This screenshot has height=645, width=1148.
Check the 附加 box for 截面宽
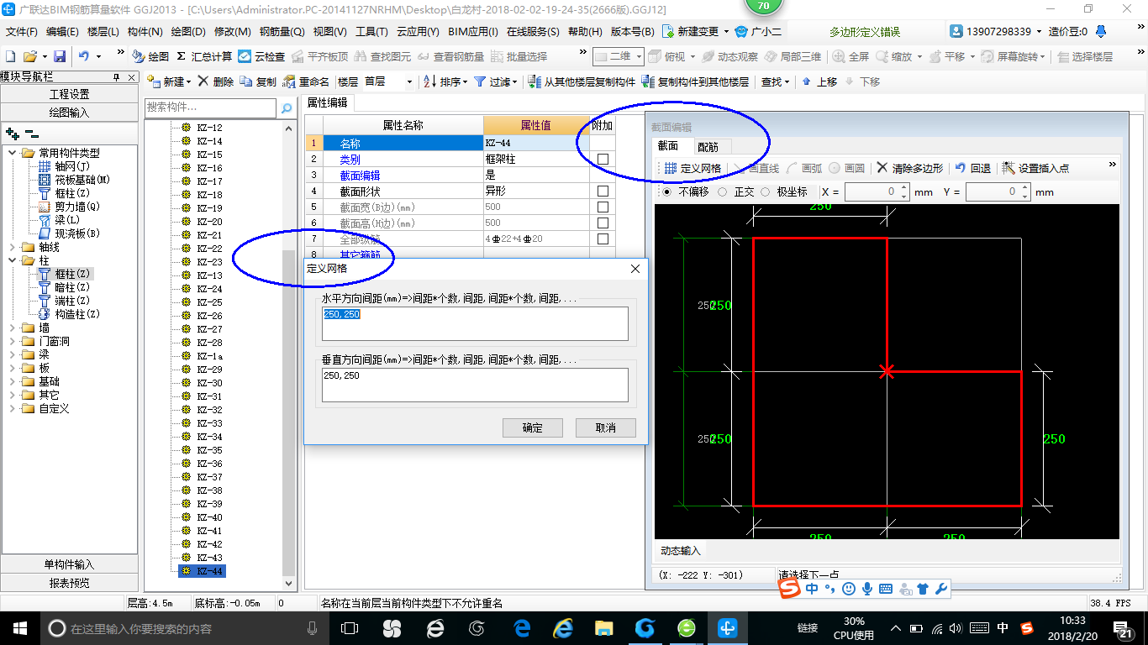click(603, 207)
